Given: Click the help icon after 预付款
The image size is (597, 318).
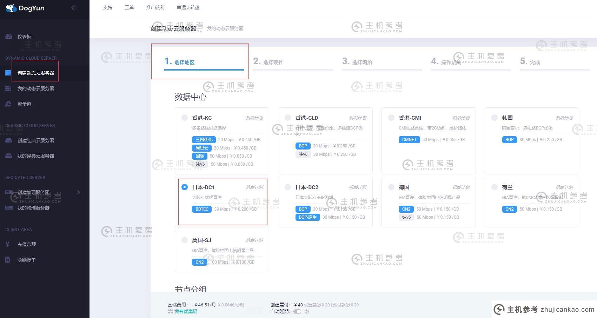Looking at the screenshot, I should tap(348, 305).
